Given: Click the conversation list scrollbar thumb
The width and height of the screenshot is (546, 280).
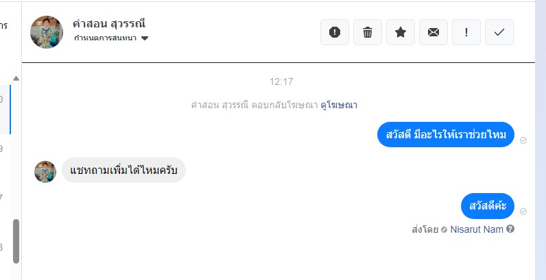Looking at the screenshot, I should pos(16,241).
